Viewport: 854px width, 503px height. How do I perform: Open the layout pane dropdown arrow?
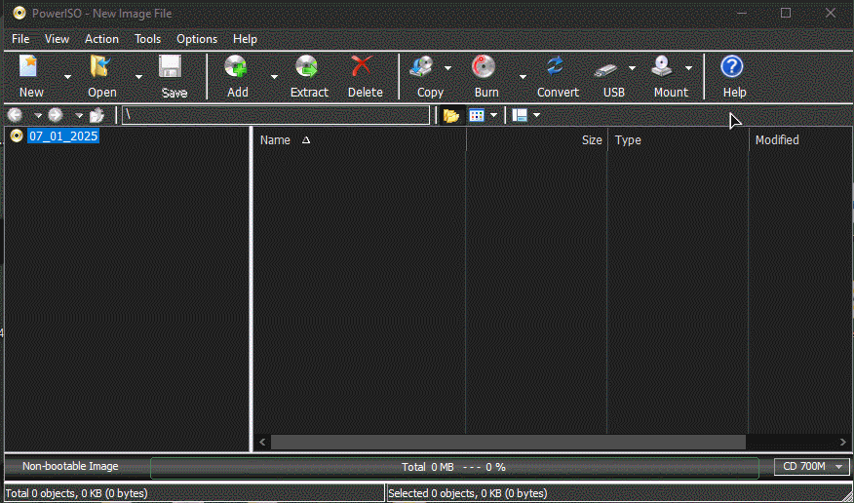(x=536, y=115)
